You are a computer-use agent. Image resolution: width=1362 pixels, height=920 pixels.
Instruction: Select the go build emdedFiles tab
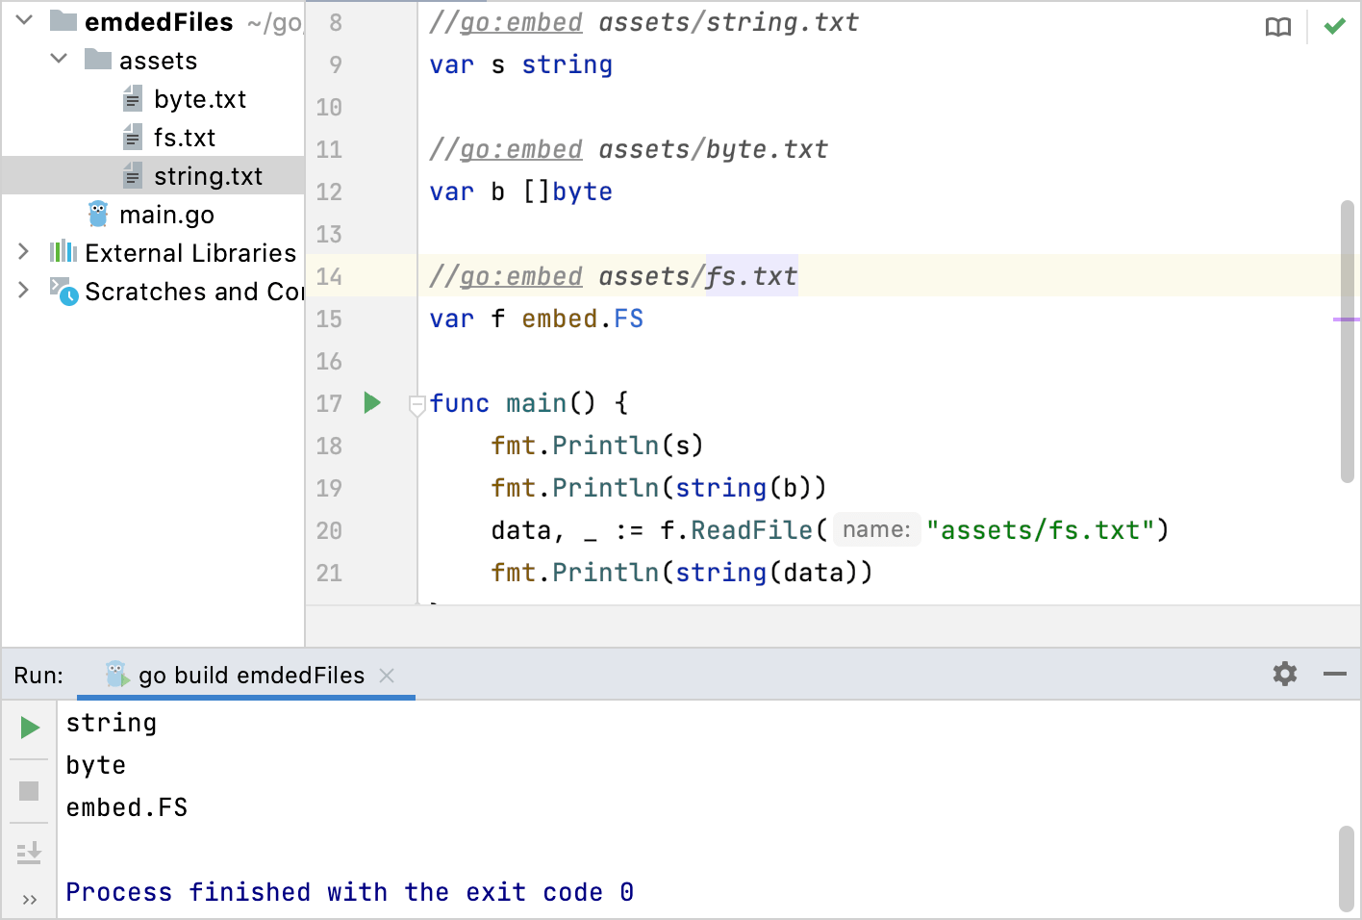250,676
